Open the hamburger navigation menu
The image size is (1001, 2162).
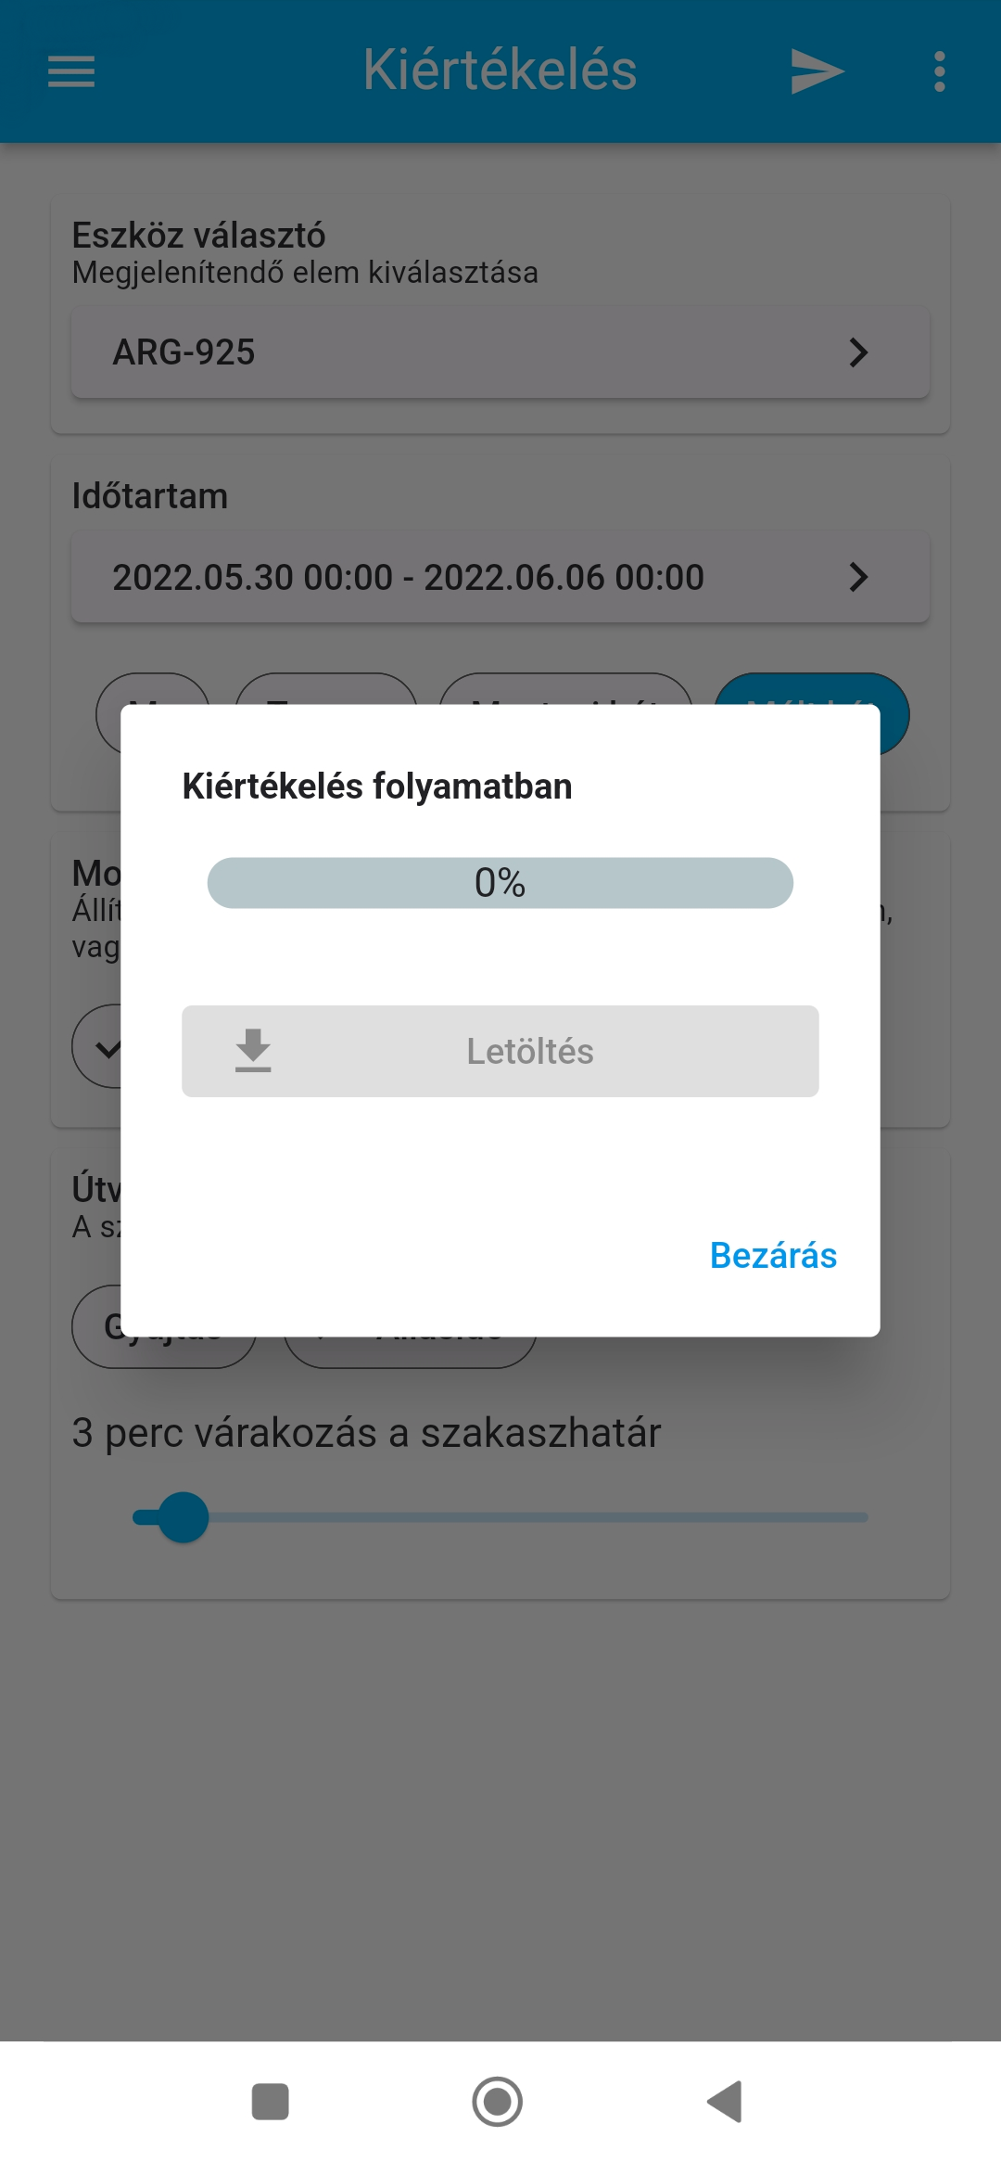(71, 71)
